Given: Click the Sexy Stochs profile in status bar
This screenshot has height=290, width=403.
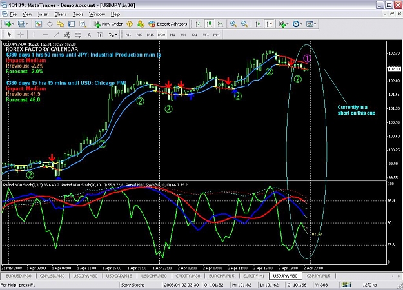Looking at the screenshot, I should 133,285.
